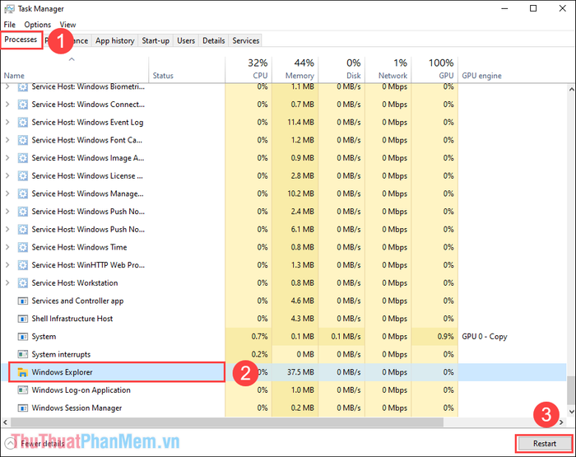576x457 pixels.
Task: Click the Windows Session Manager icon
Action: coord(23,408)
